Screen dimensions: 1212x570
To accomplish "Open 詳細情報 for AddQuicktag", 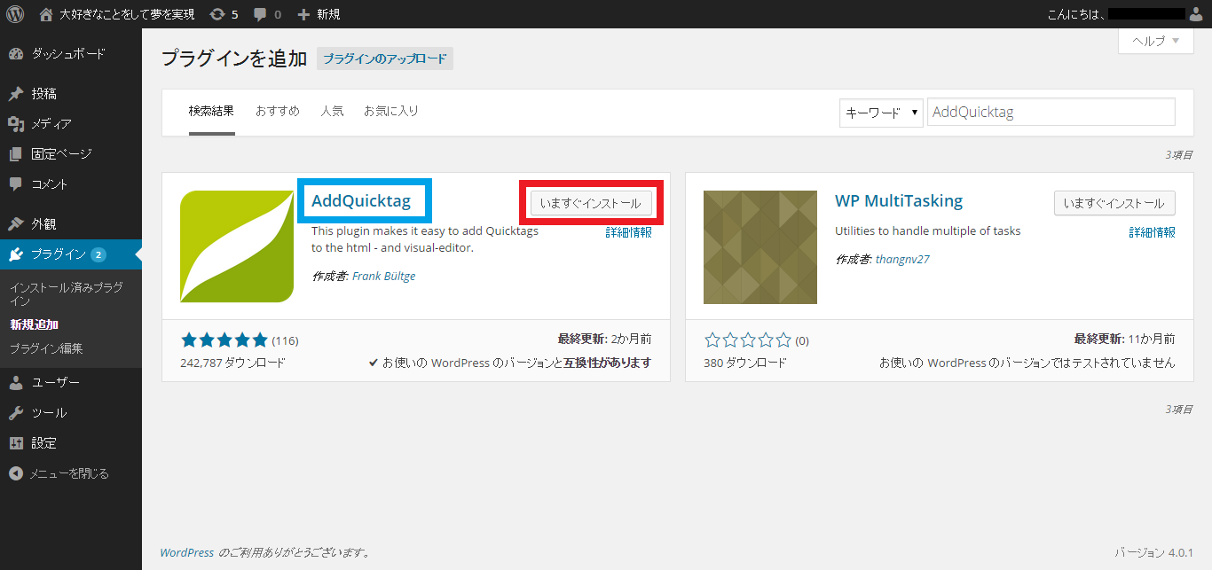I will (x=629, y=232).
